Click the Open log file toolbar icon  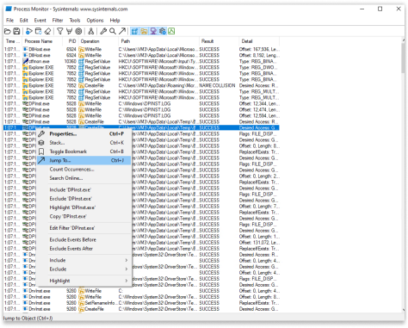pos(8,31)
